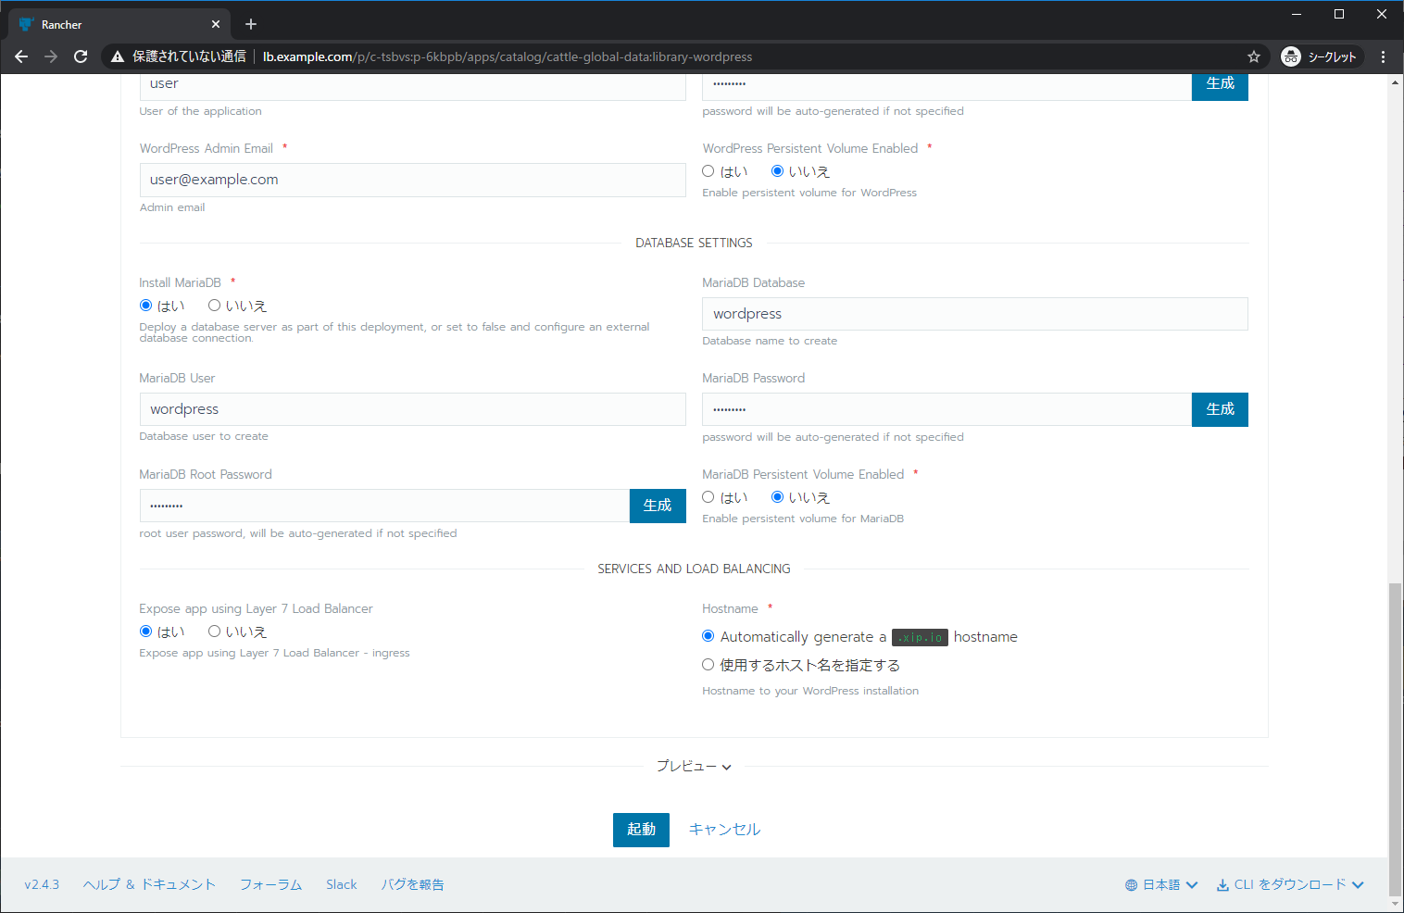This screenshot has height=913, width=1404.
Task: Generate MariaDB Password with 生成 button
Action: pos(1220,409)
